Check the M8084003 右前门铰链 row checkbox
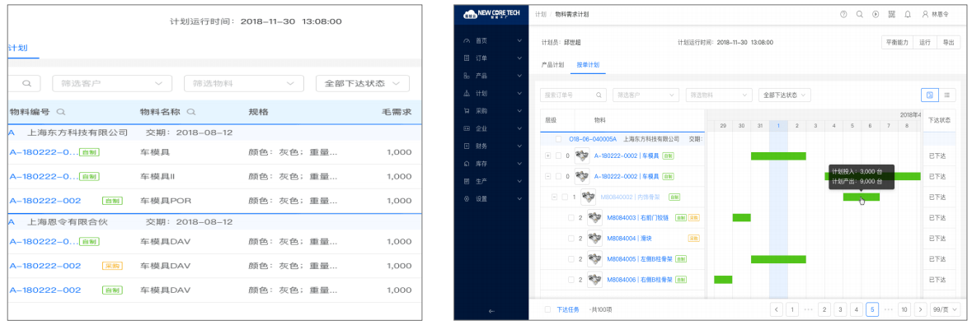 tap(571, 217)
